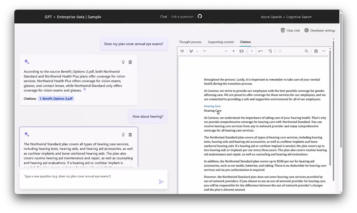Rotate the PDF page
The image size is (357, 213).
tap(270, 51)
